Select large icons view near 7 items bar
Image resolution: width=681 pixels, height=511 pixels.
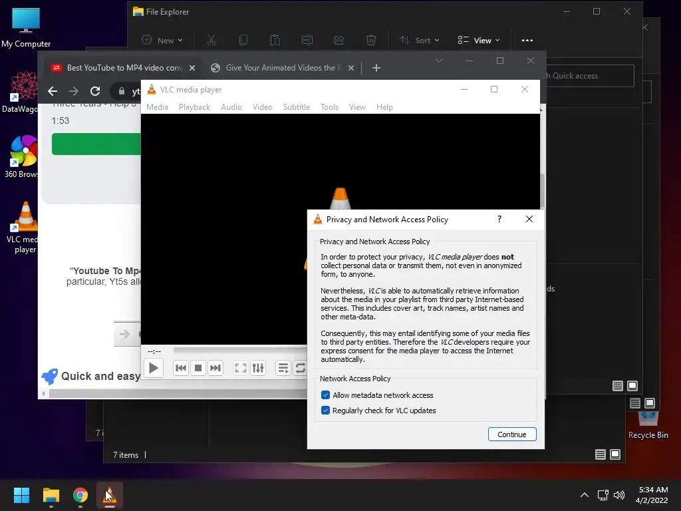click(615, 454)
